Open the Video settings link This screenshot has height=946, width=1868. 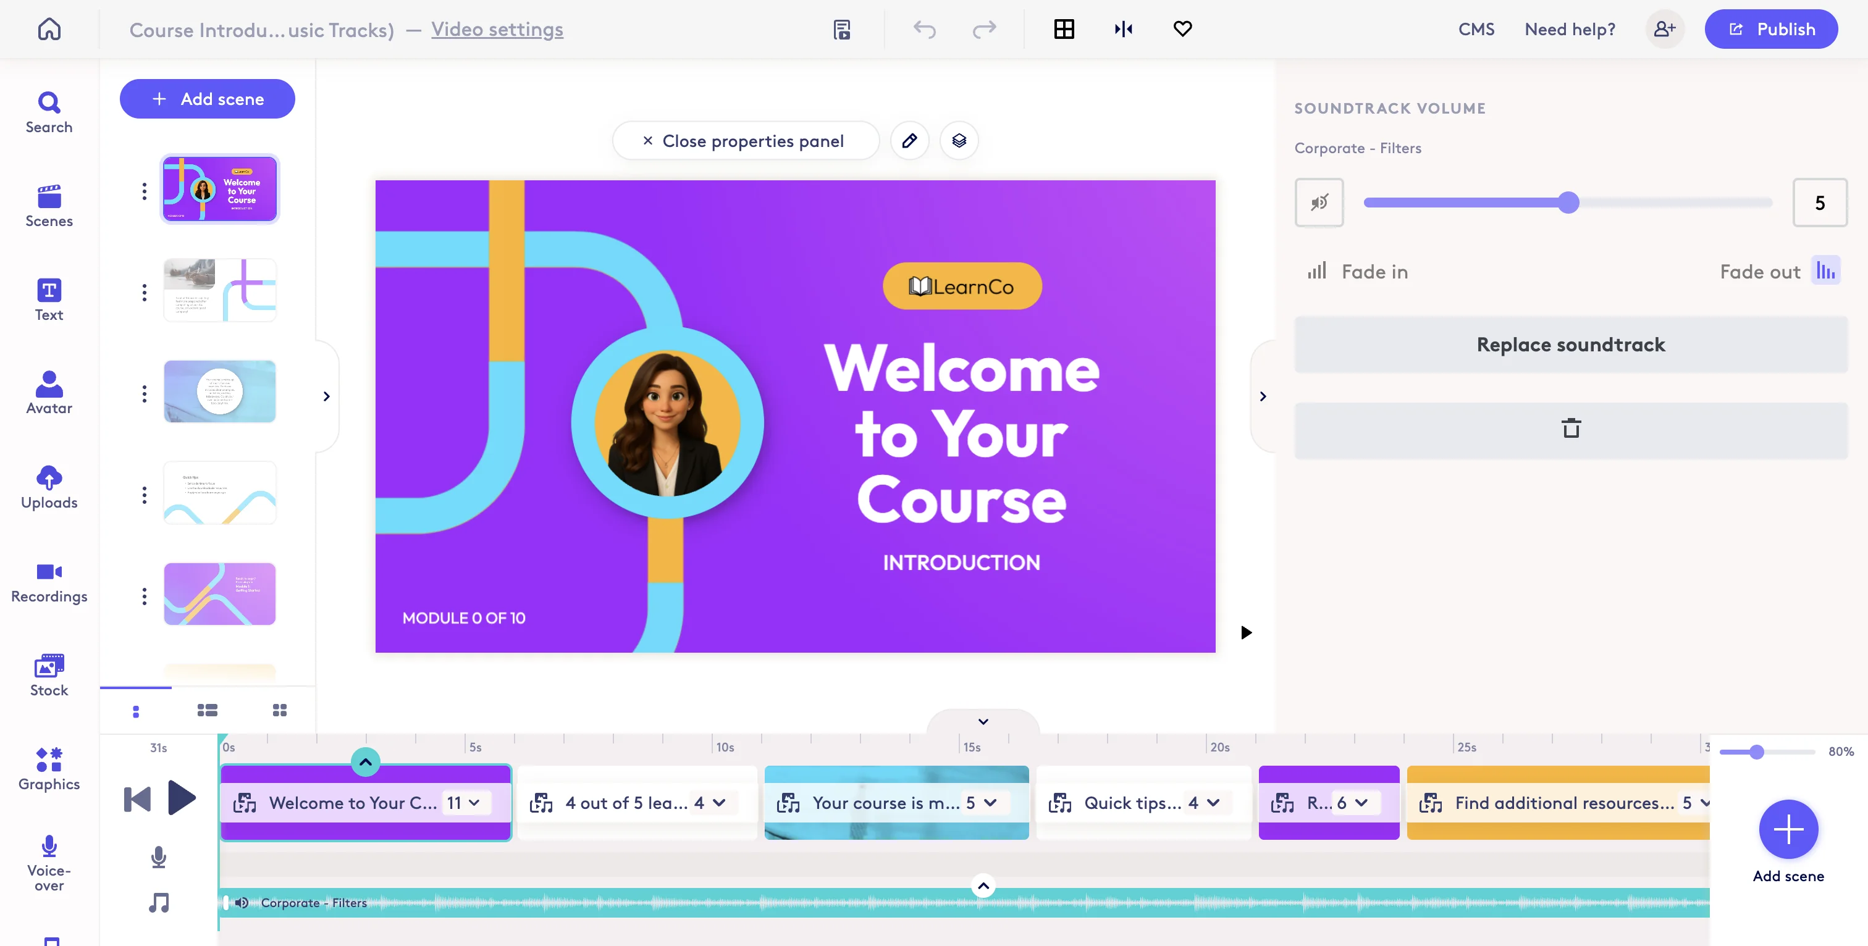(x=497, y=29)
